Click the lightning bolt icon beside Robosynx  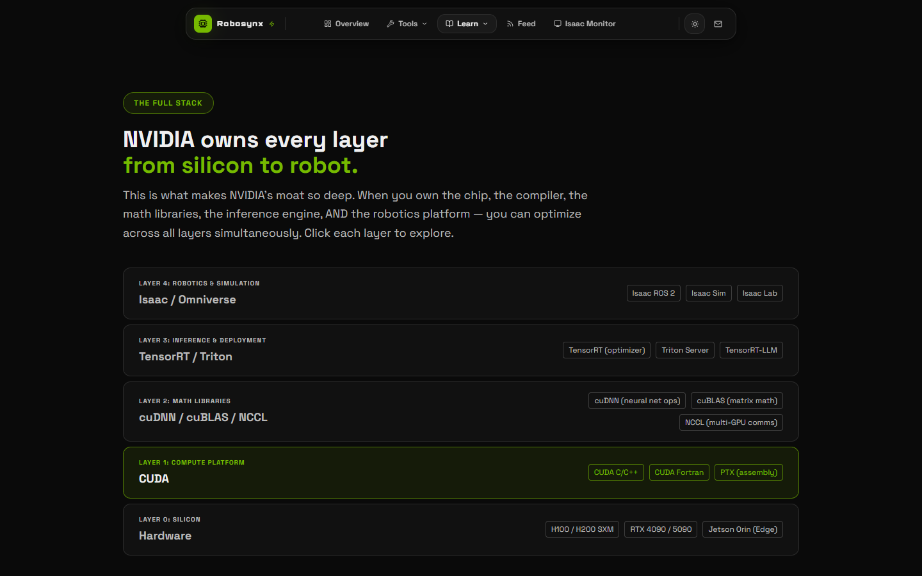tap(272, 24)
